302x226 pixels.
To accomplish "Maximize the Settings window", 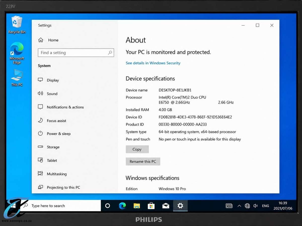I will (x=257, y=25).
